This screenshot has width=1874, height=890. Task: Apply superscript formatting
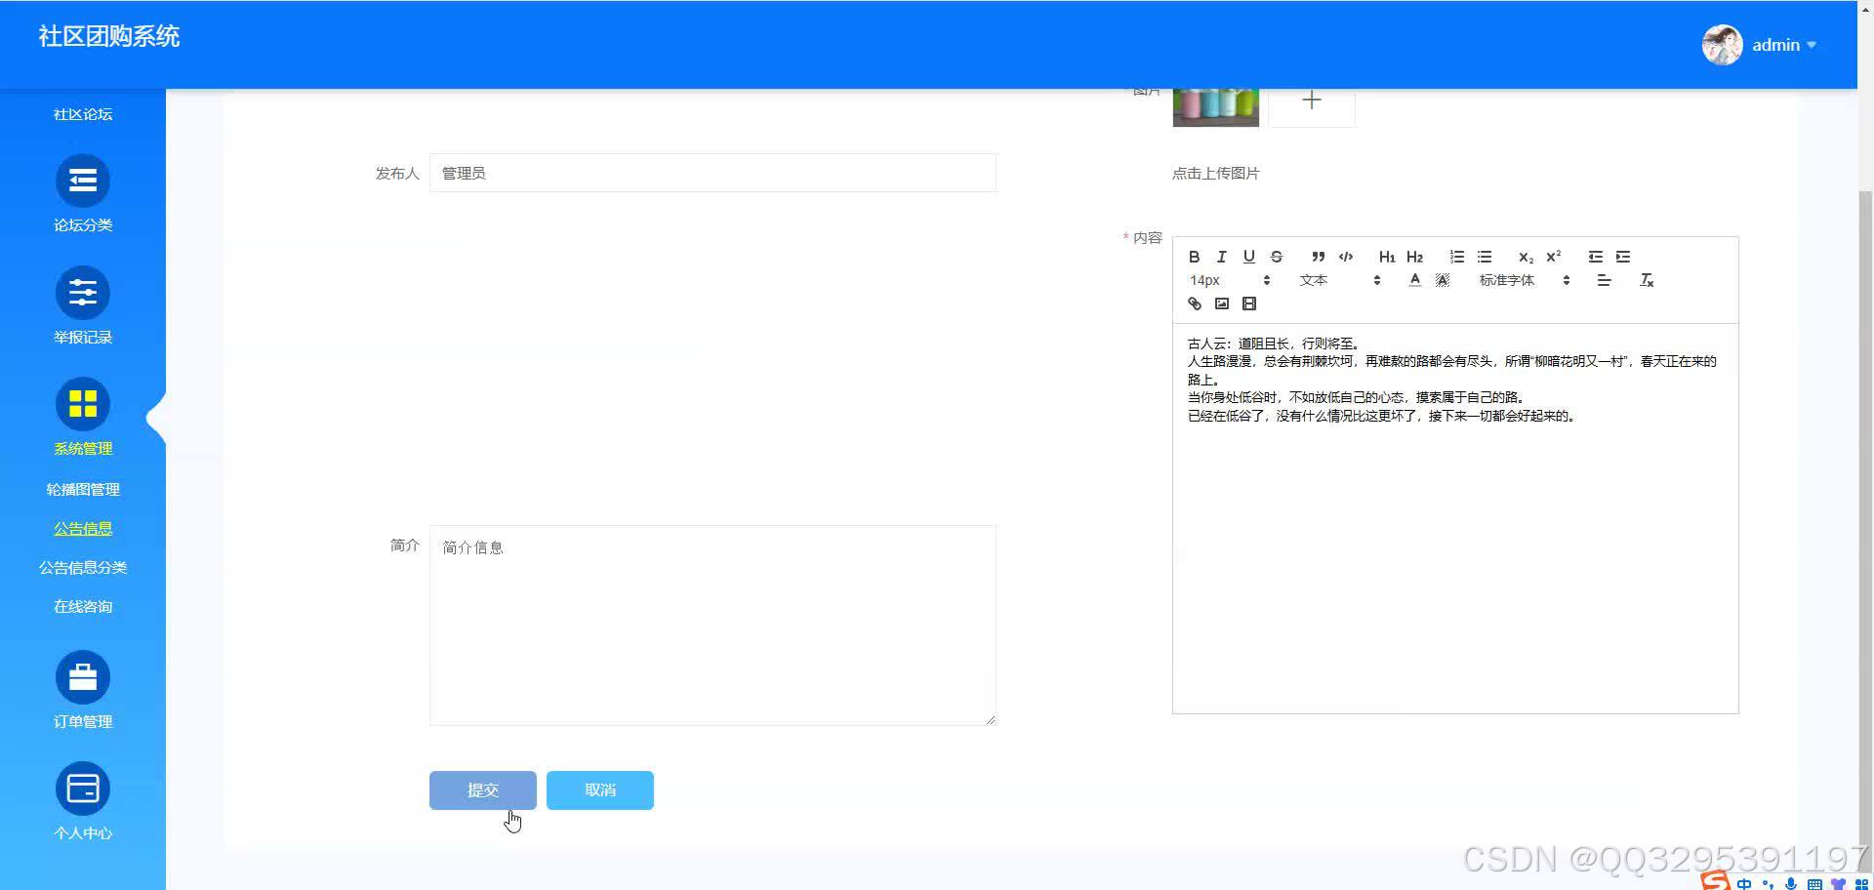1554,257
